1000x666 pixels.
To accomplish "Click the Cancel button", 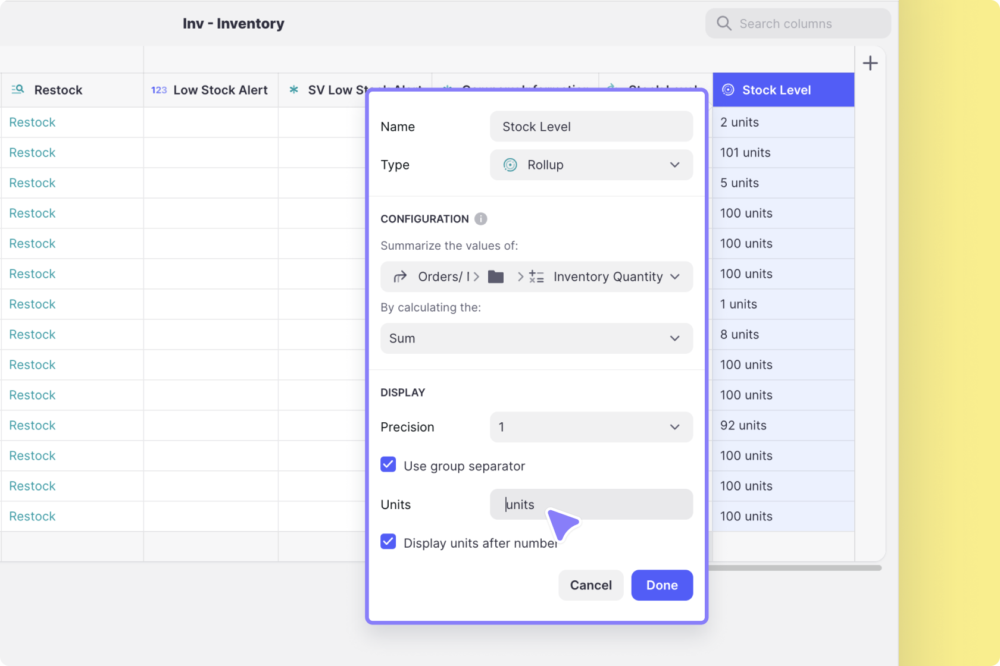I will [590, 585].
